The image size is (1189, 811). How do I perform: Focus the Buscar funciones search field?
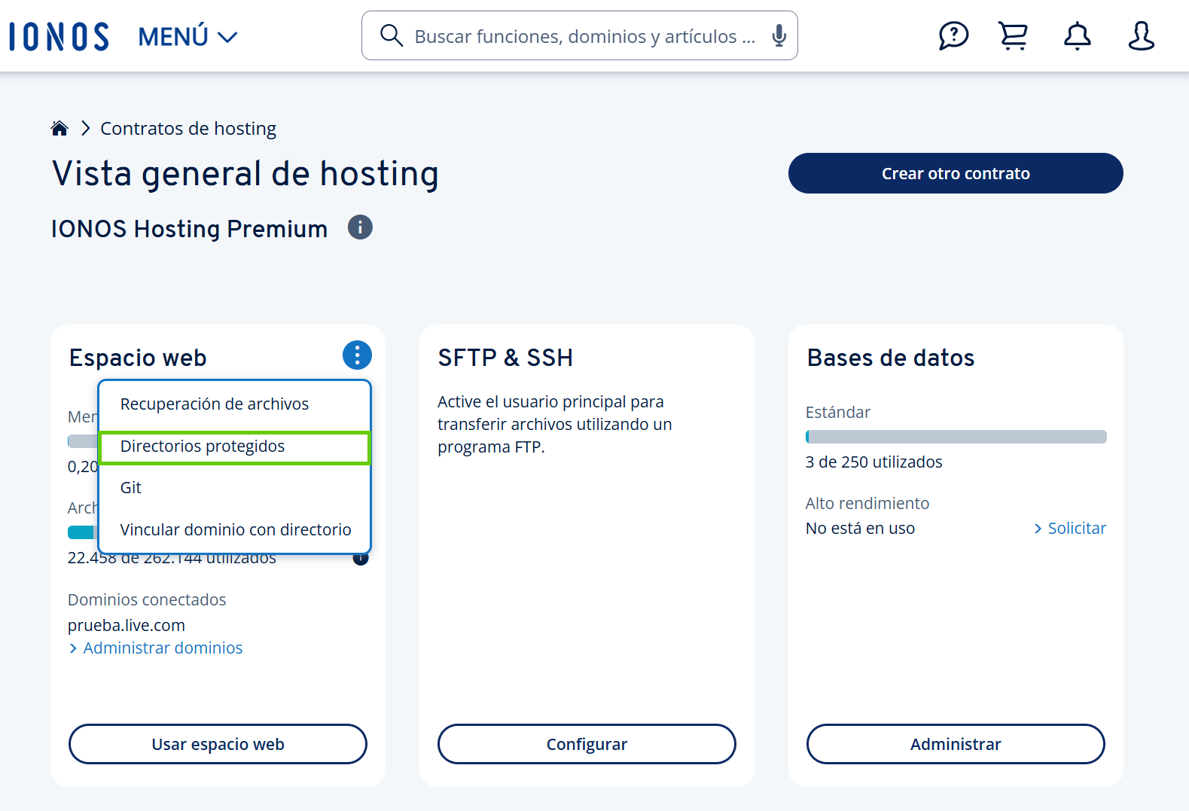(x=579, y=35)
